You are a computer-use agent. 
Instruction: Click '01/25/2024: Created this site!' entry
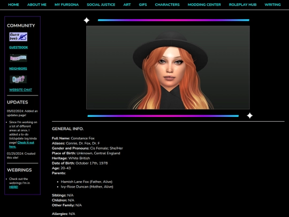pos(21,155)
